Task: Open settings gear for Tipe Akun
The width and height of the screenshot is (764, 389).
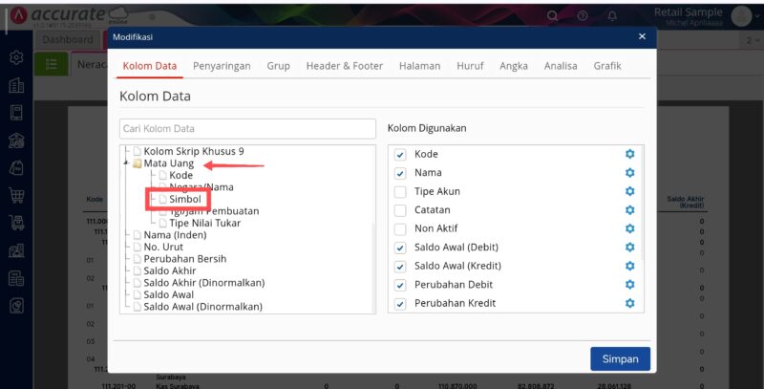Action: click(x=629, y=191)
